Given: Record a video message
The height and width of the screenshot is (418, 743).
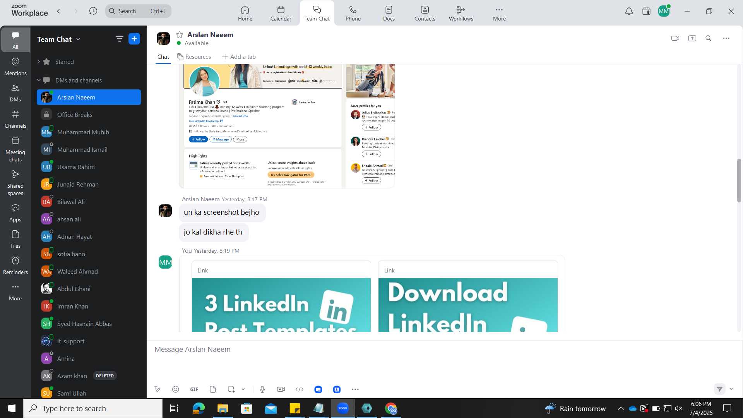Looking at the screenshot, I should (281, 389).
